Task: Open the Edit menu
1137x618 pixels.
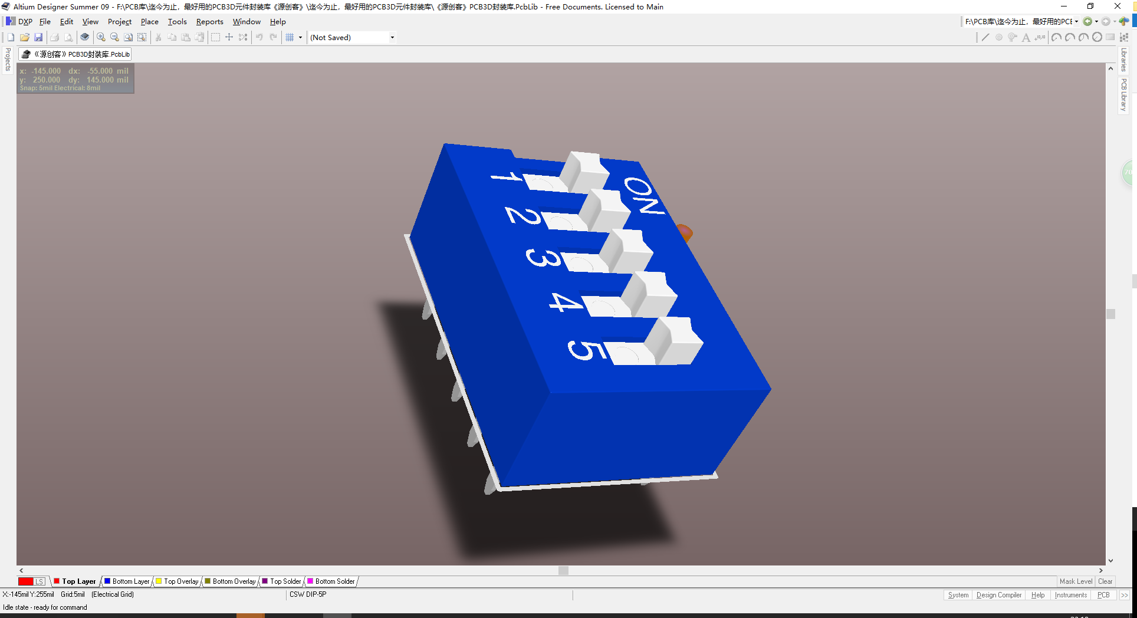Action: coord(67,22)
